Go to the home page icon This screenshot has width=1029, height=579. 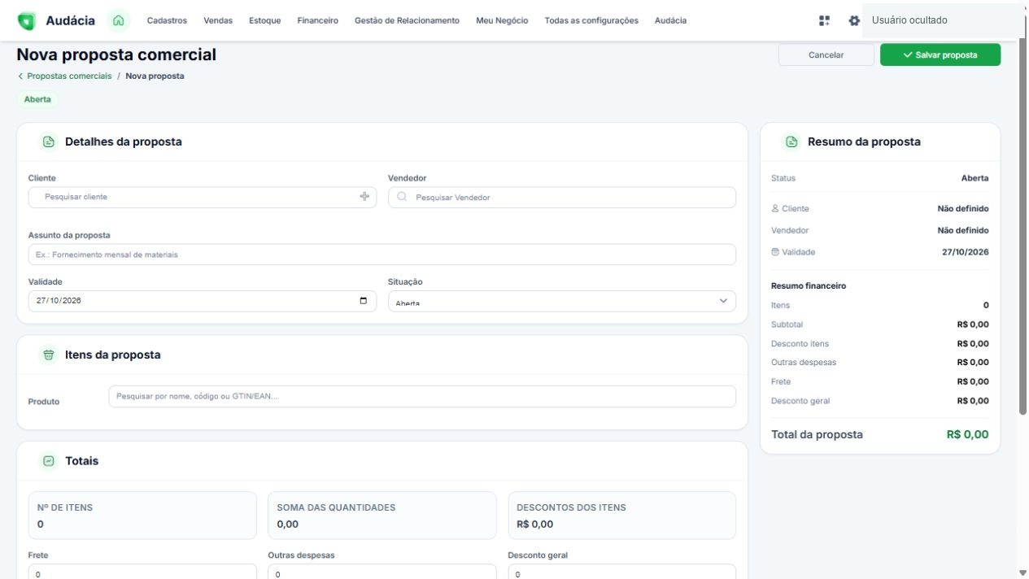click(x=119, y=20)
